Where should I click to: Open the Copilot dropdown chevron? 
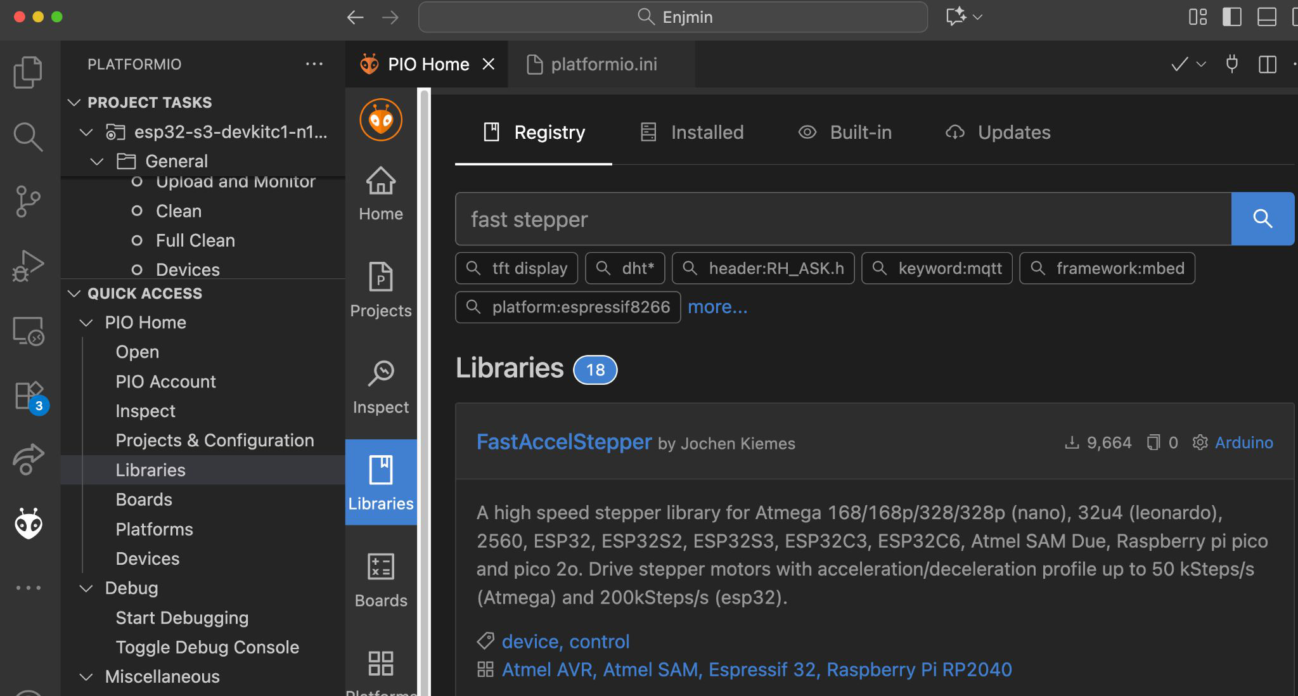tap(977, 17)
